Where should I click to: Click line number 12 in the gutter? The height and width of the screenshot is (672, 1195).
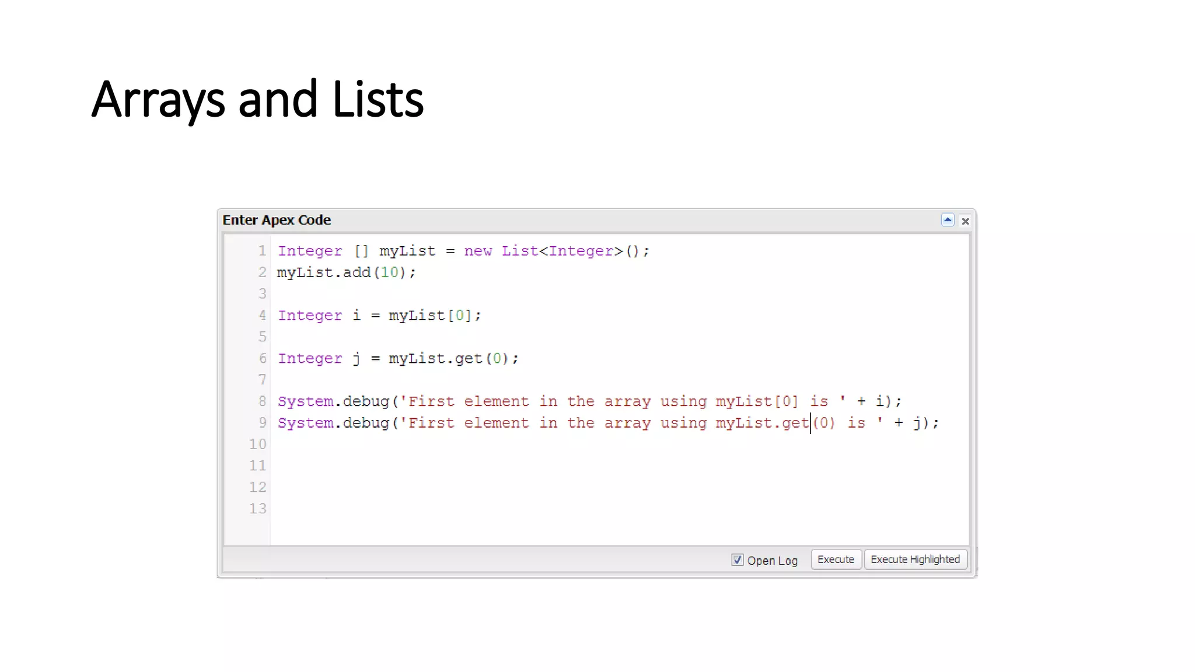(257, 487)
